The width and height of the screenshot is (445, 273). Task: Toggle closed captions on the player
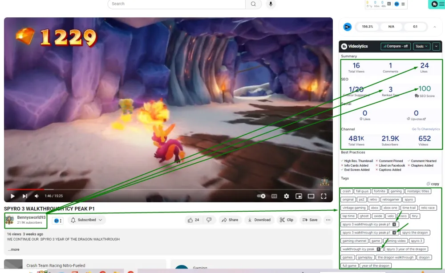tap(274, 196)
